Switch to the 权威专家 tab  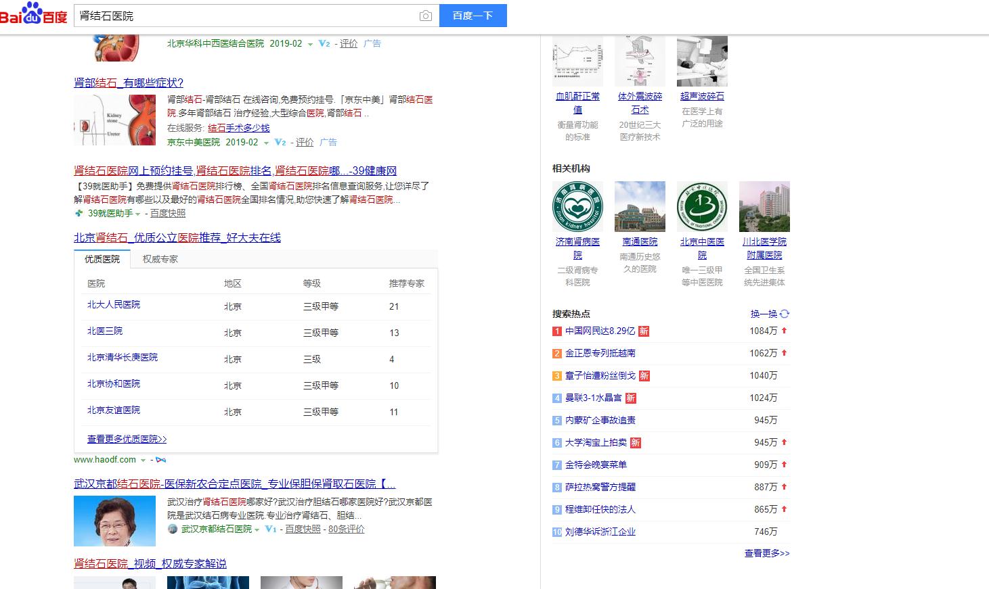pyautogui.click(x=160, y=258)
